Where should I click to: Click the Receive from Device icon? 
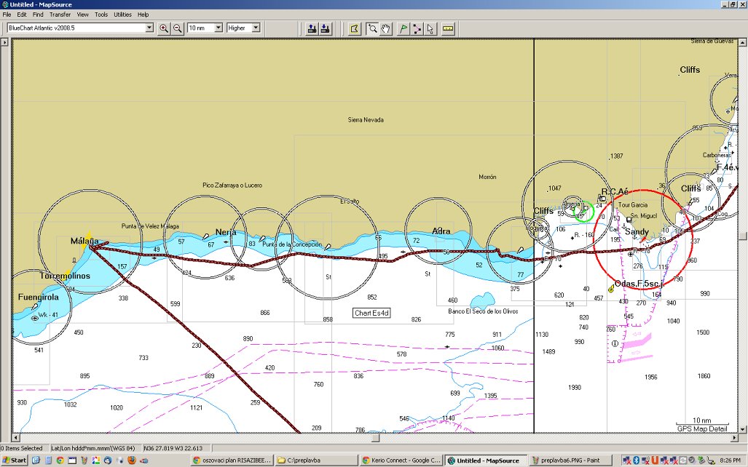[x=325, y=28]
